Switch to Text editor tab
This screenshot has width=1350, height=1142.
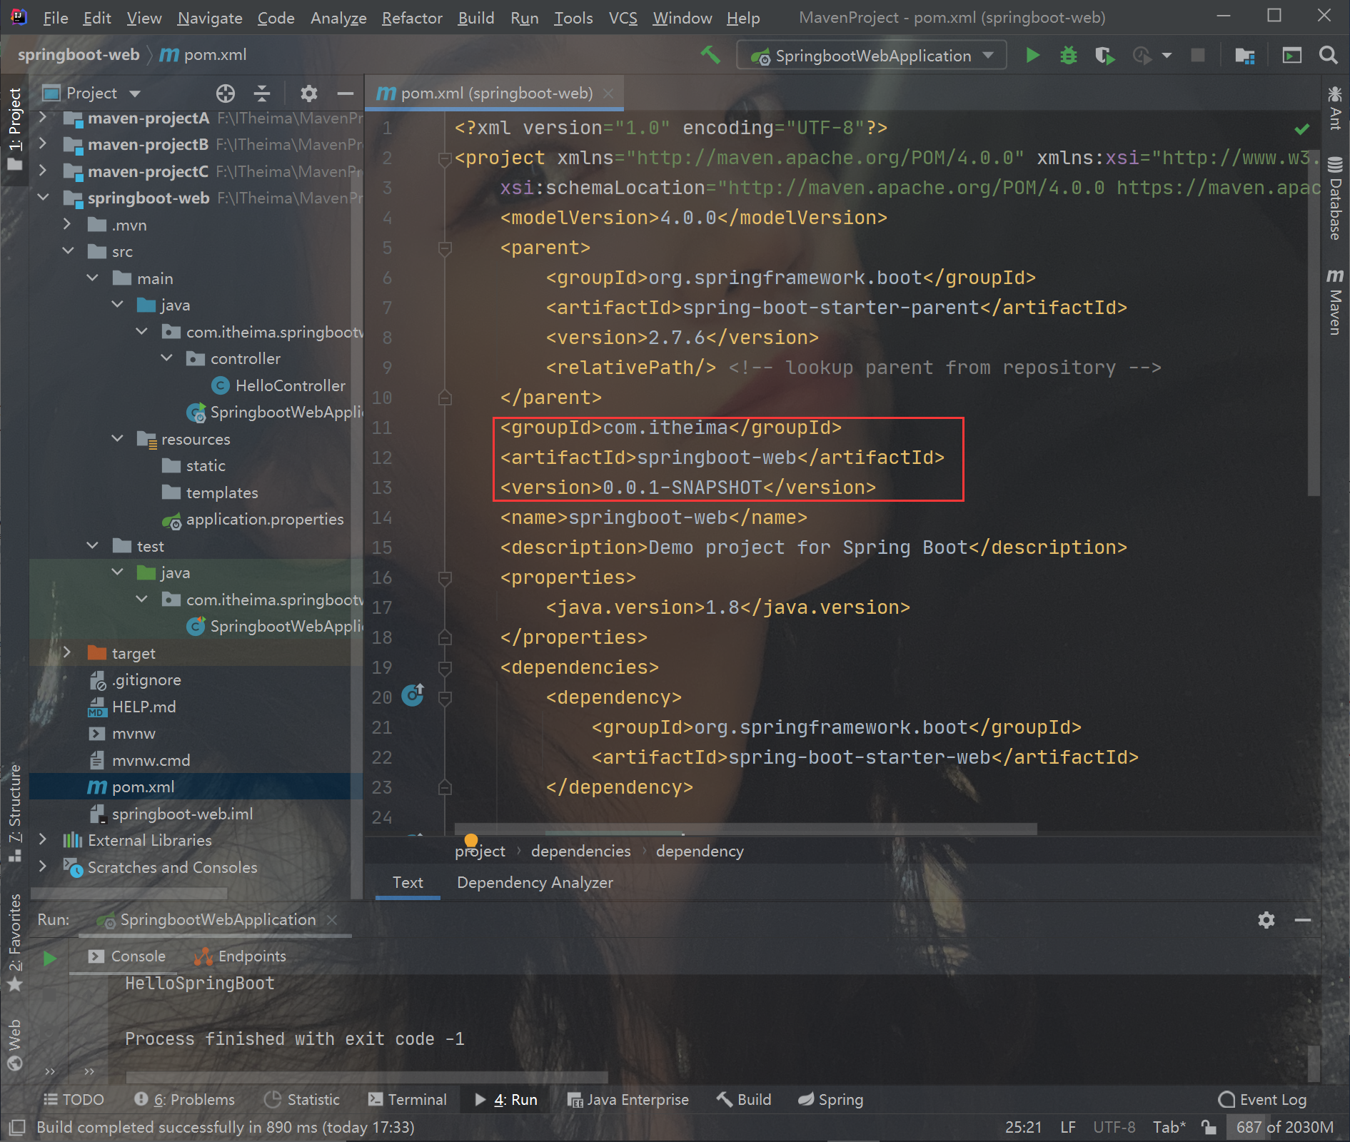408,883
